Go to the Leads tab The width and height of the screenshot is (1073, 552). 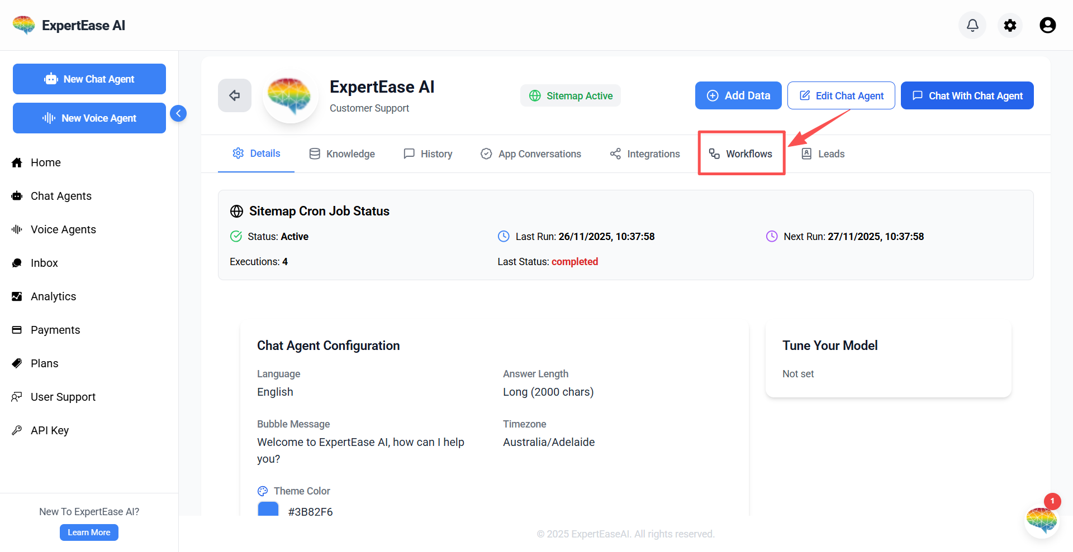tap(823, 153)
